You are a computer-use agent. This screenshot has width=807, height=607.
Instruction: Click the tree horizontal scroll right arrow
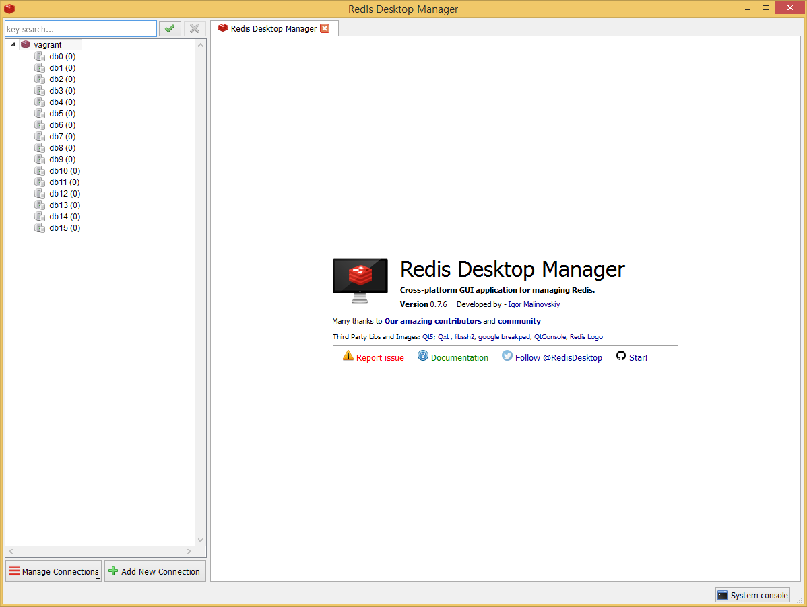[x=189, y=552]
